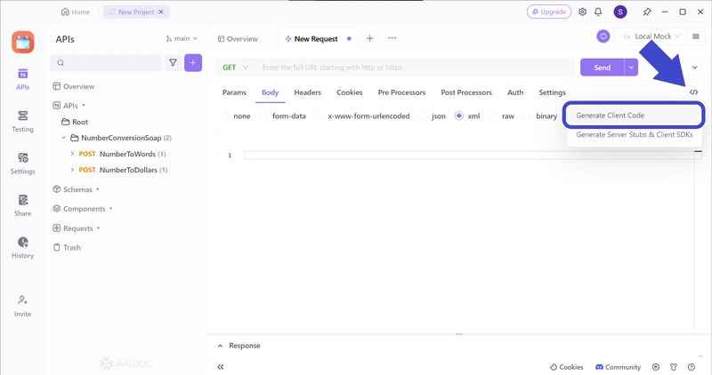Expand the Response panel
Viewport: 712px width, 375px height.
click(220, 346)
